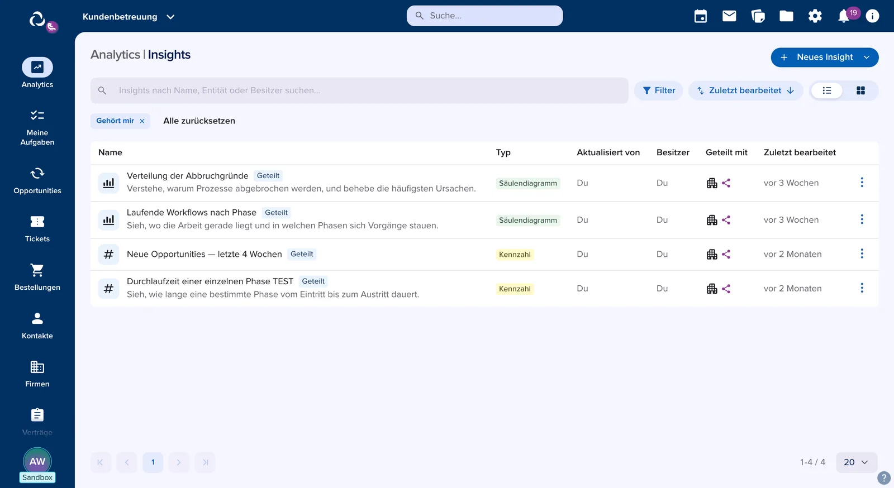Click Alle zurücksetzen link
Screen dimensions: 894x488
[199, 121]
